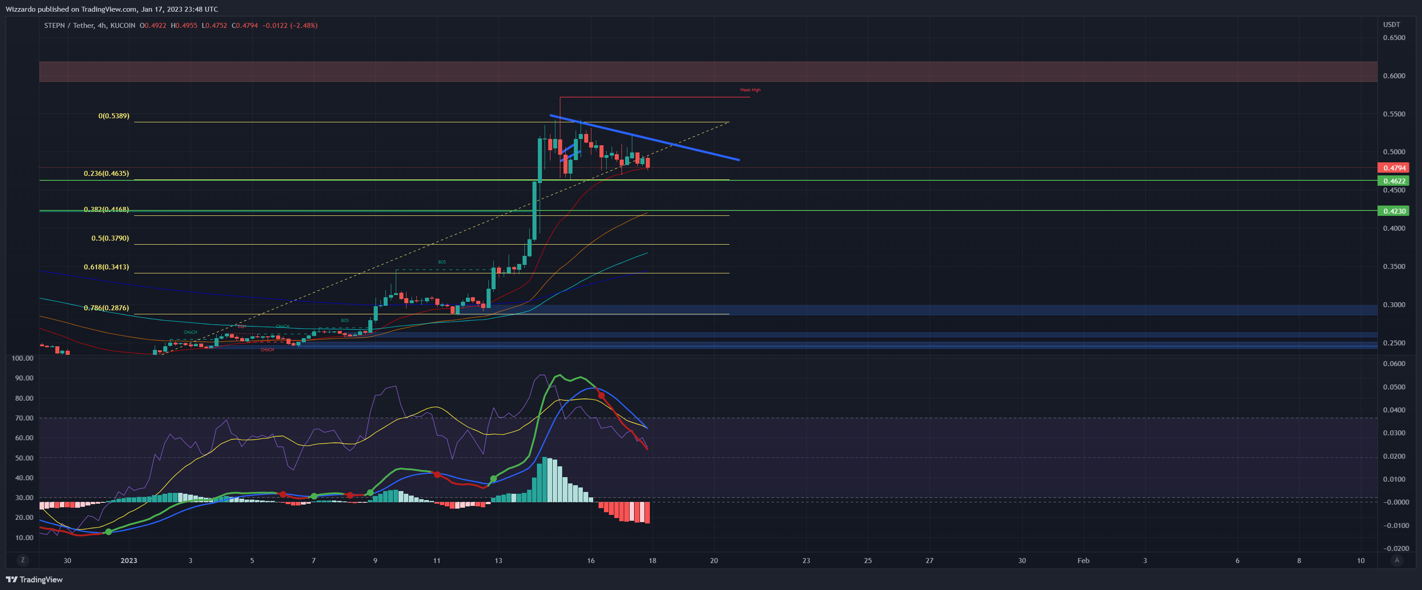The width and height of the screenshot is (1422, 590).
Task: Click the 0.0600 MACD scale label
Action: pos(1394,364)
